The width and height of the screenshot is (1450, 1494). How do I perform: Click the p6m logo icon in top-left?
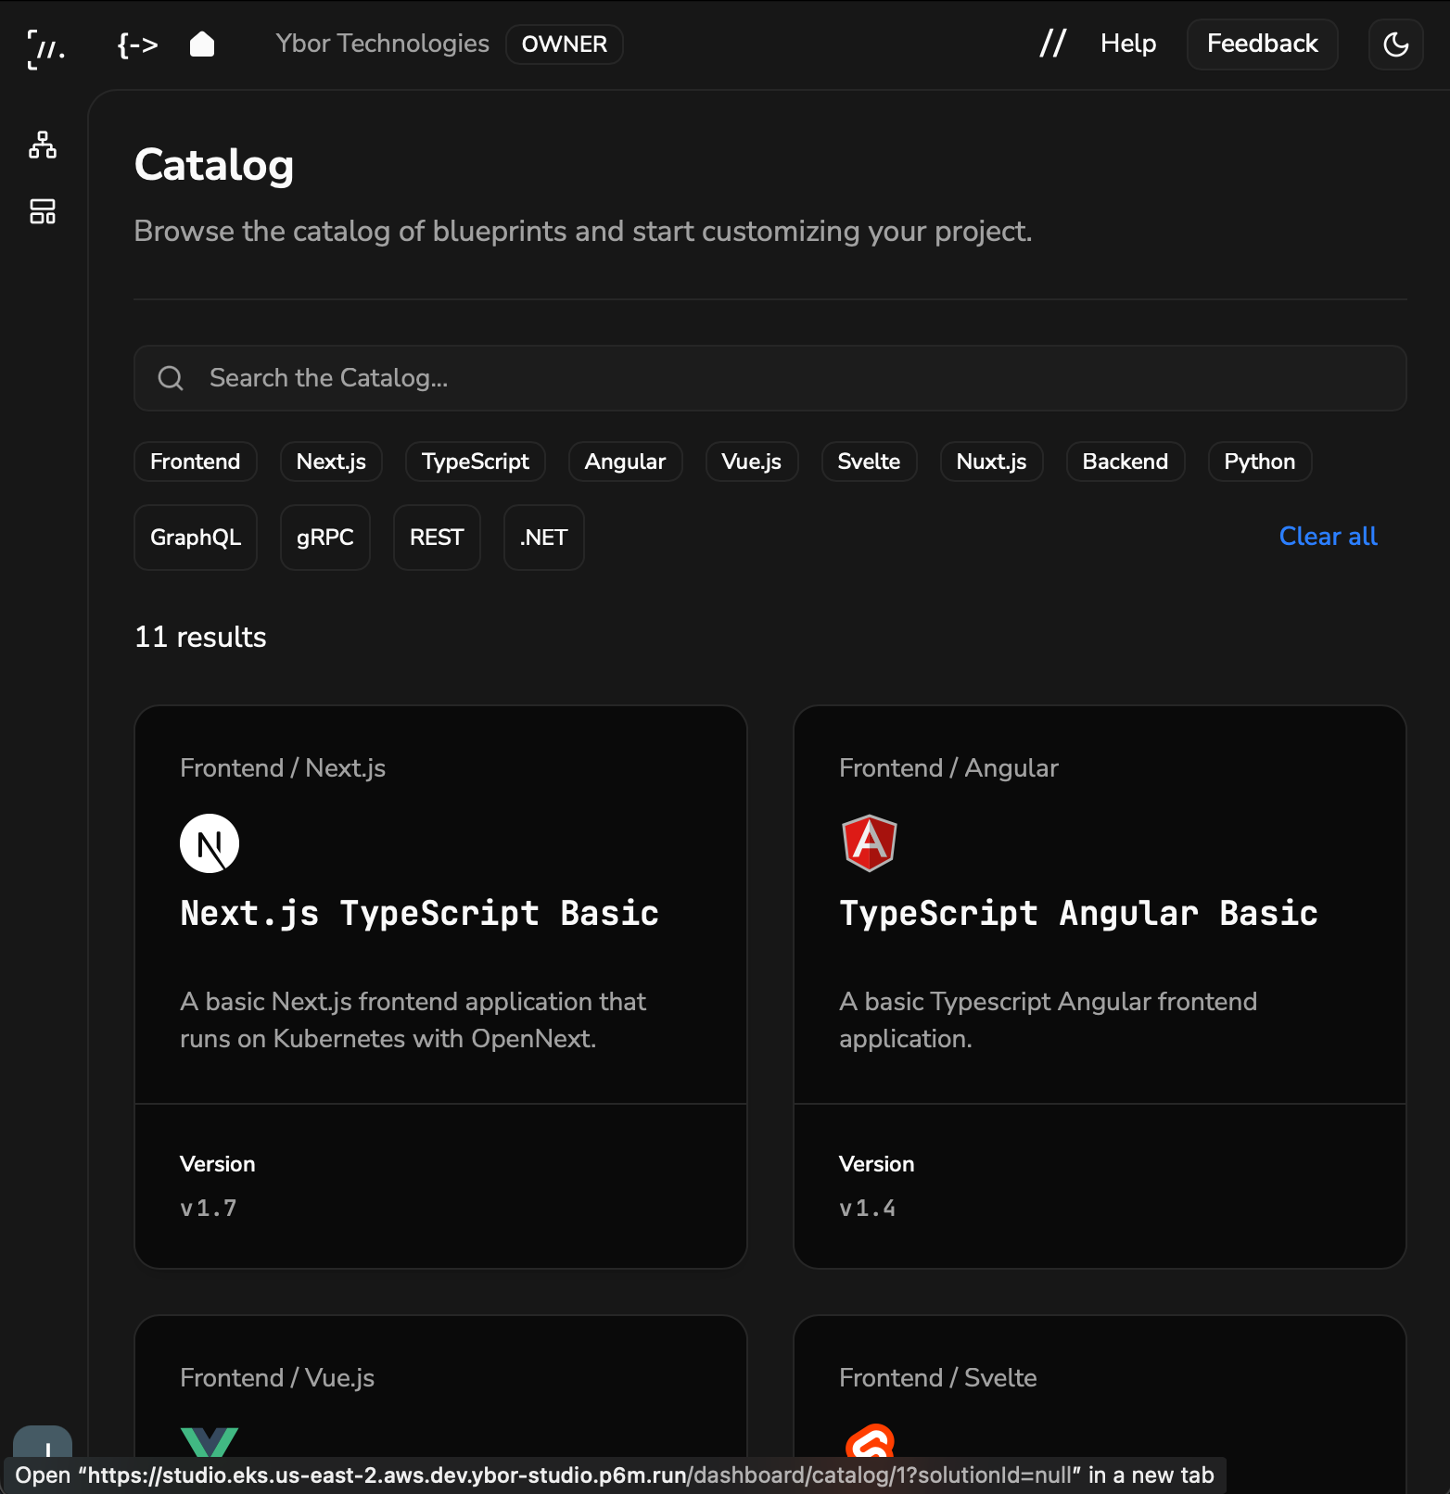coord(45,48)
